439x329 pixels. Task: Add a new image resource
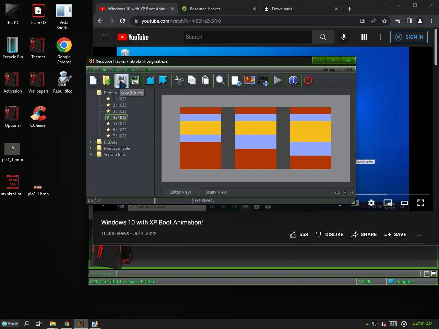[249, 81]
